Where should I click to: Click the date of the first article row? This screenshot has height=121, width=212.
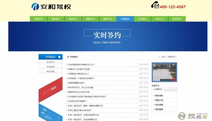[144, 64]
